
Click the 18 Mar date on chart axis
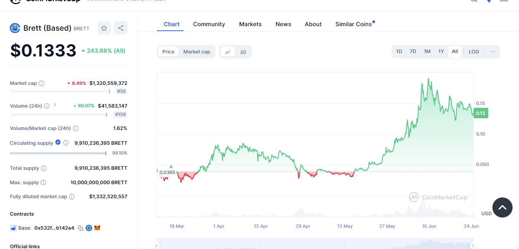coord(177,226)
